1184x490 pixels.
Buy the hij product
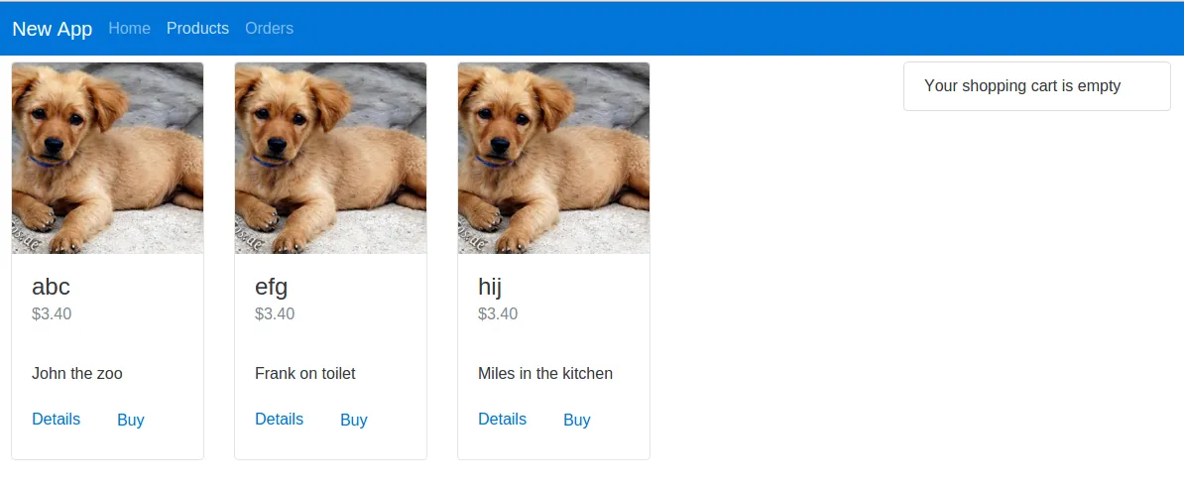pos(577,420)
